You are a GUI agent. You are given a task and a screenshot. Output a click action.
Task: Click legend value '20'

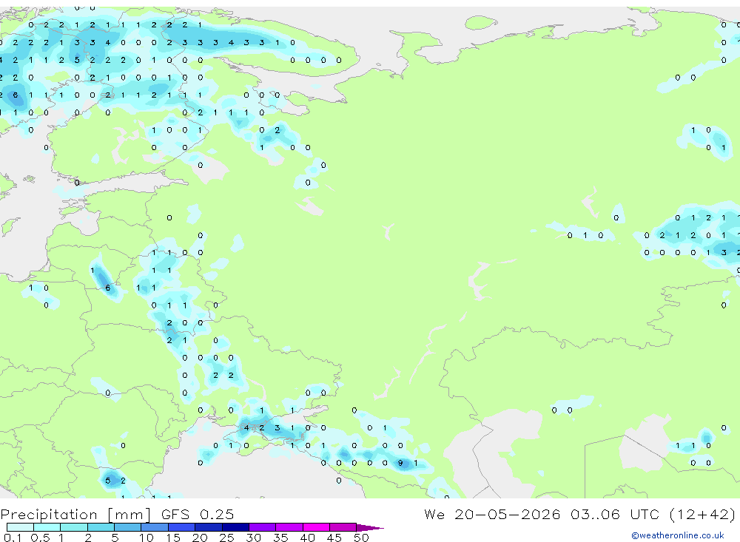(200, 538)
